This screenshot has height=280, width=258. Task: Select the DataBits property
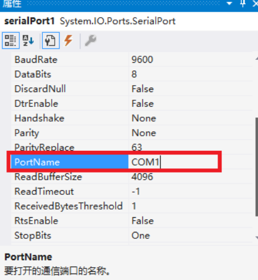pyautogui.click(x=70, y=74)
